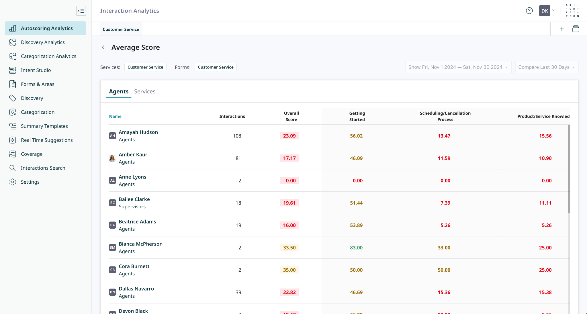Click the Interaction Analytics title

coord(130,11)
